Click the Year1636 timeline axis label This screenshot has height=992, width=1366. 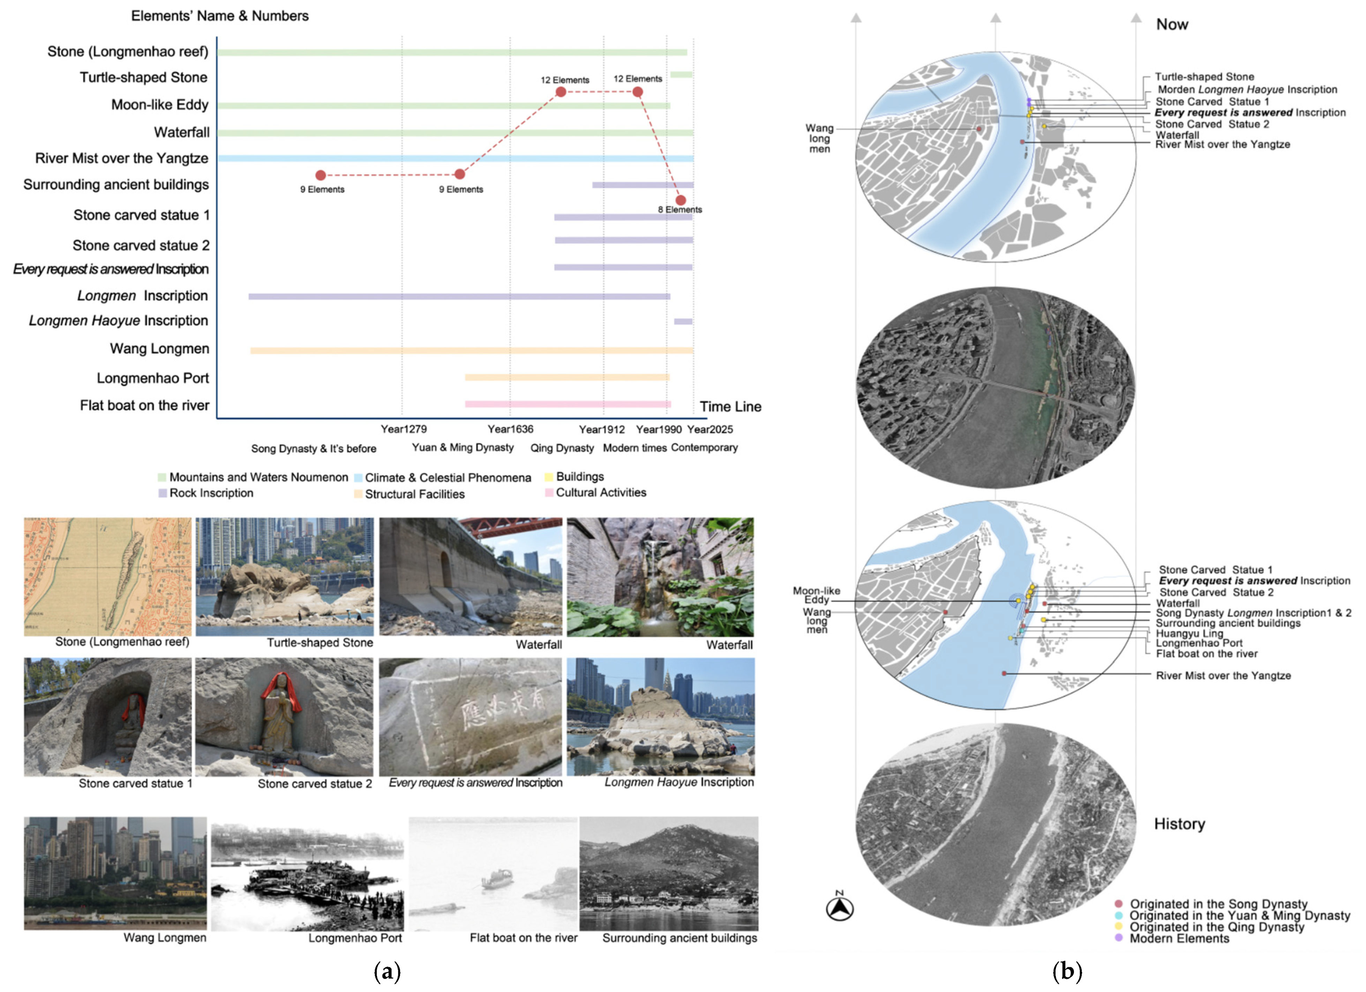510,430
